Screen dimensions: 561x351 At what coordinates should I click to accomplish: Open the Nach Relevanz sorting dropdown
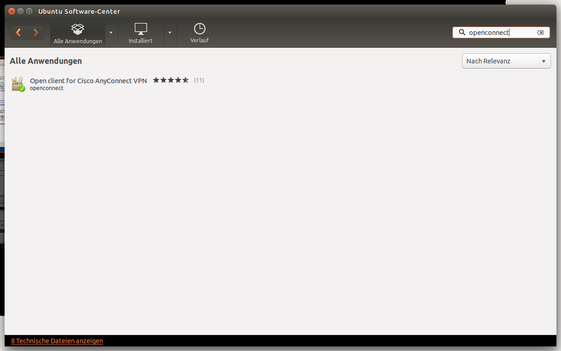pyautogui.click(x=506, y=61)
